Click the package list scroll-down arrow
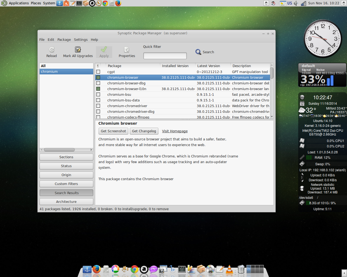This screenshot has height=277, width=347. coord(272,117)
